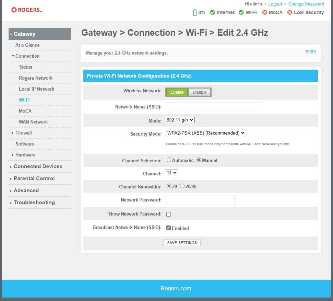Click the Save Settings button
This screenshot has height=301, width=333.
(x=182, y=242)
